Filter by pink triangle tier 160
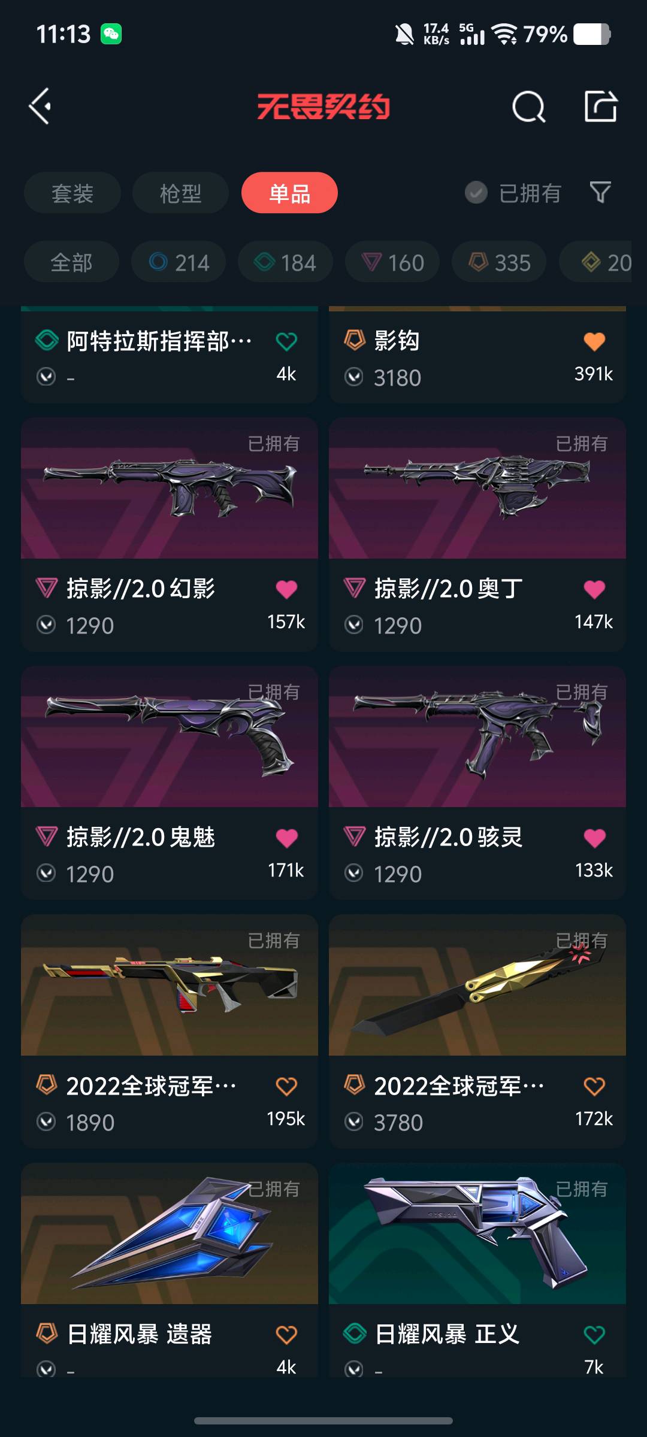 coord(392,262)
